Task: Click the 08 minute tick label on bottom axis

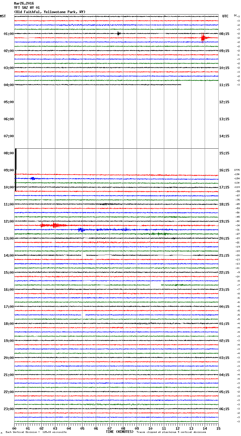Action: click(x=123, y=428)
